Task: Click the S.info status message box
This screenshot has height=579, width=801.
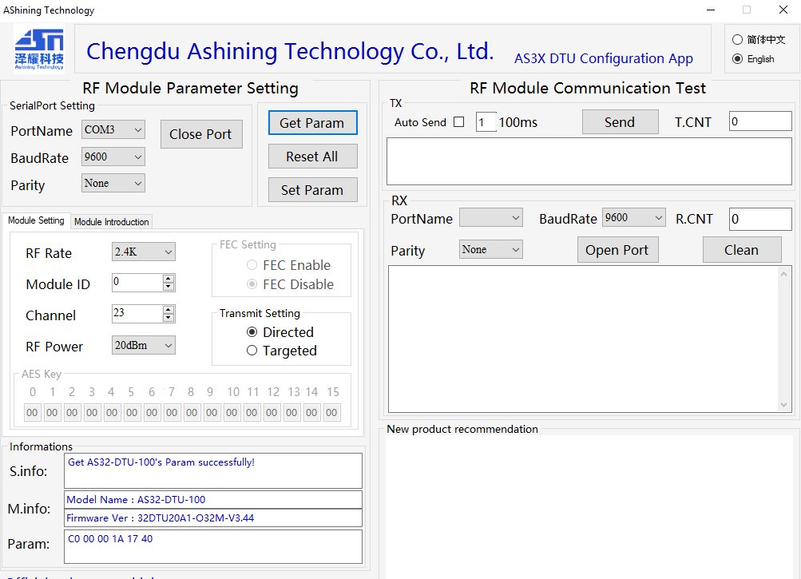Action: (213, 470)
